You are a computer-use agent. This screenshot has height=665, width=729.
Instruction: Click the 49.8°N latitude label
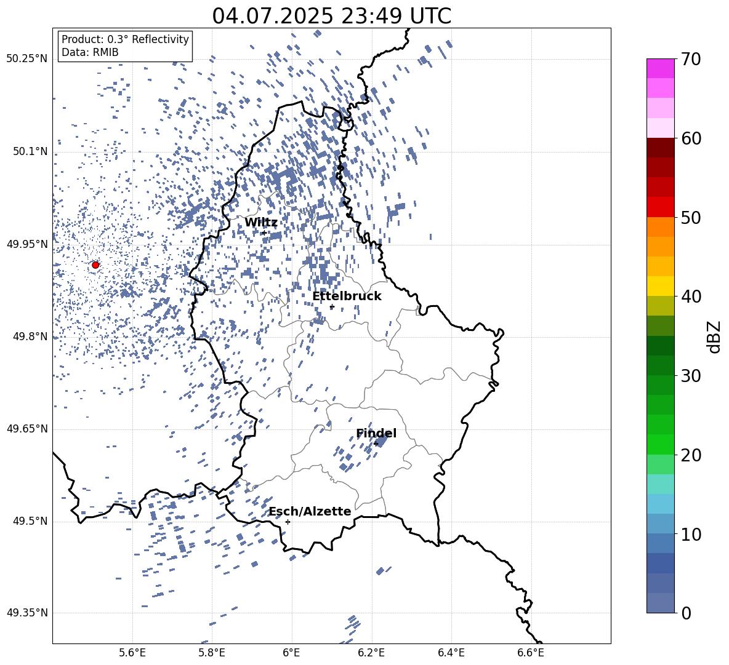point(30,336)
